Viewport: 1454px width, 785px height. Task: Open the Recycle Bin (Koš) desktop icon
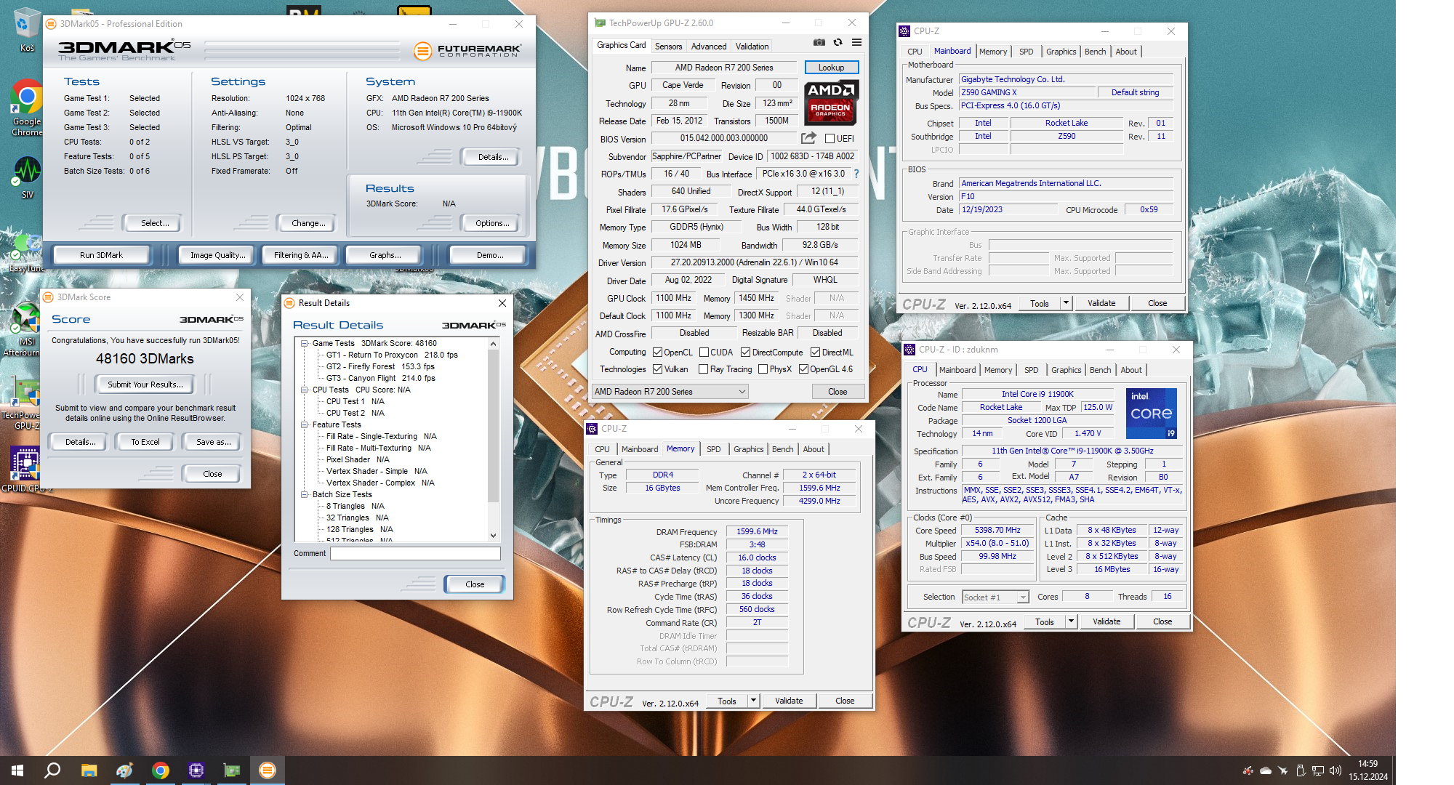[27, 30]
